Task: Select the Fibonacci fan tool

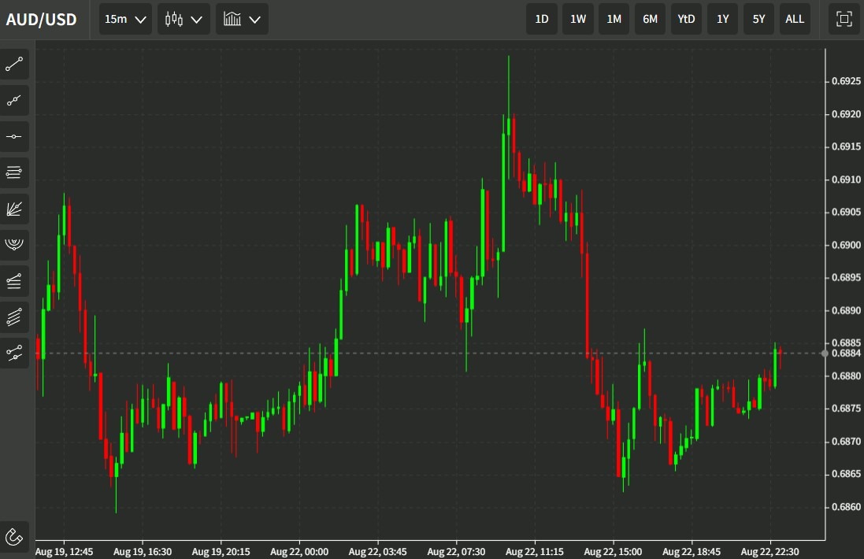Action: point(16,209)
